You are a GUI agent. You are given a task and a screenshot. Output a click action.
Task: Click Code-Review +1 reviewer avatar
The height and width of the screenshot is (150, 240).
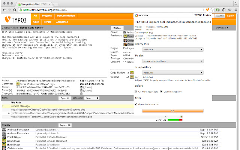coord(132,72)
